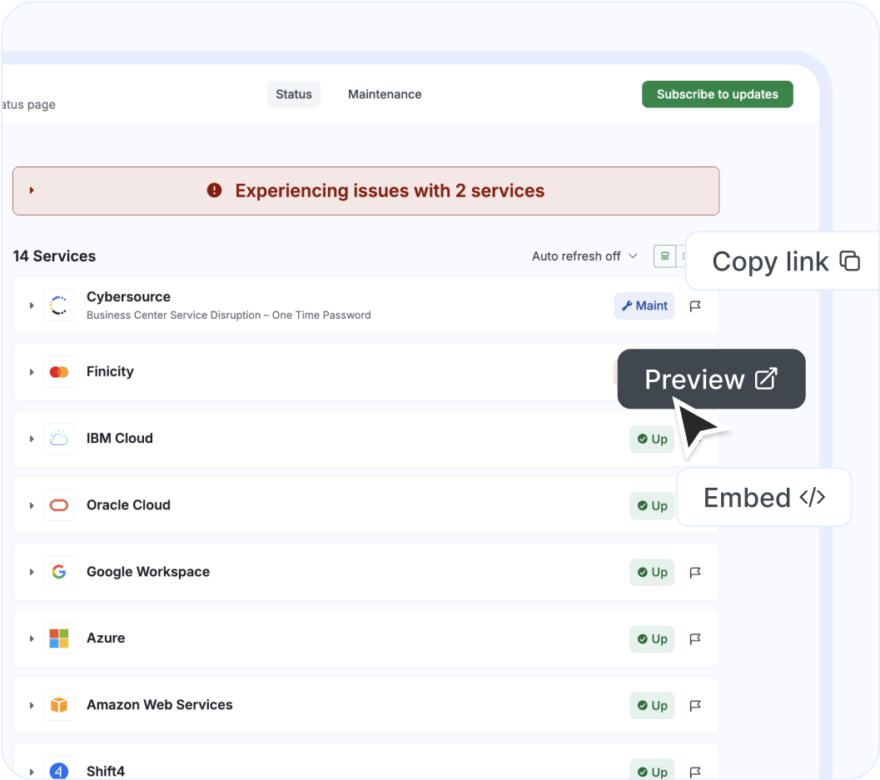Click the Up status pill for IBM Cloud
880x780 pixels.
pyautogui.click(x=652, y=439)
